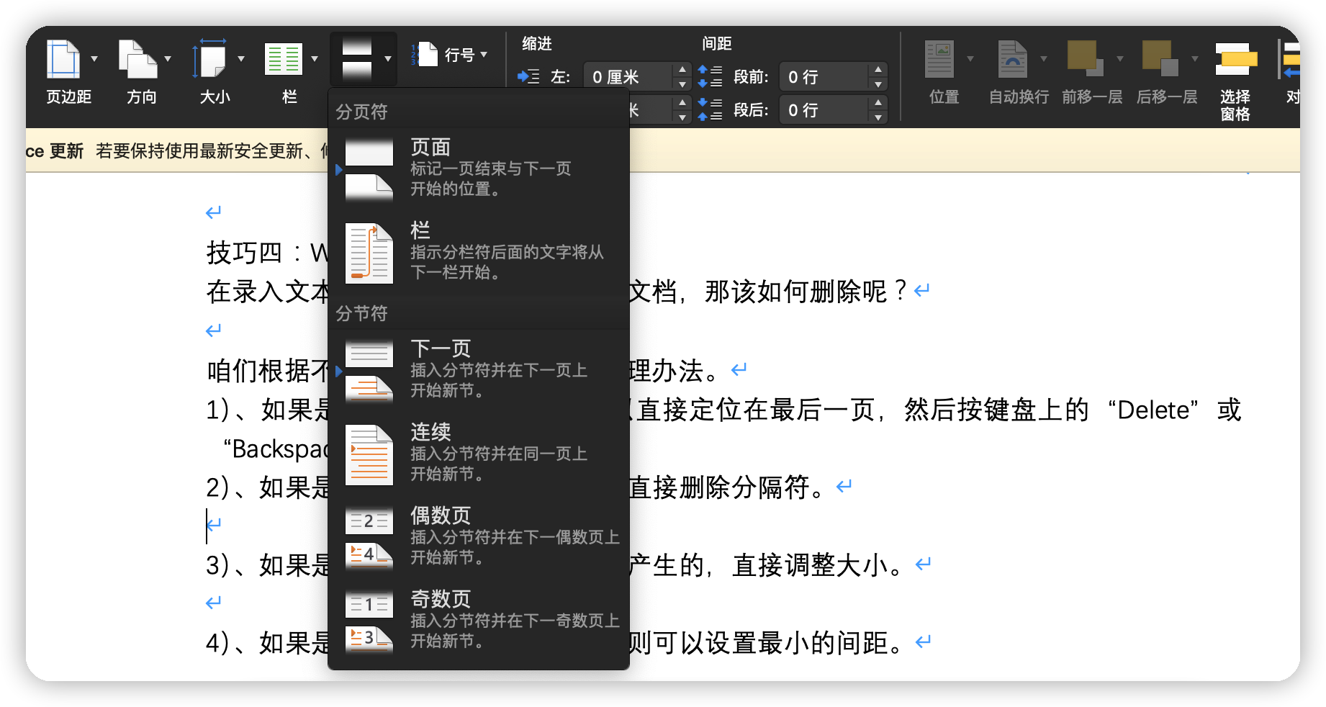
Task: Choose 奇数页 odd page section break
Action: click(478, 620)
